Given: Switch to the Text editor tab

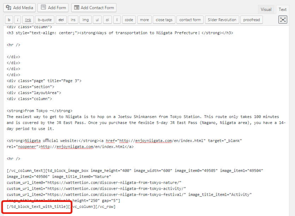Looking at the screenshot, I should point(282,10).
